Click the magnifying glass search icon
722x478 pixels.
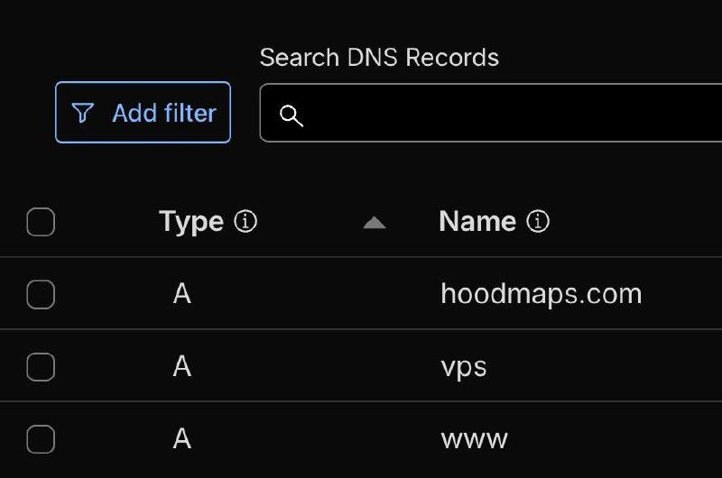coord(292,115)
